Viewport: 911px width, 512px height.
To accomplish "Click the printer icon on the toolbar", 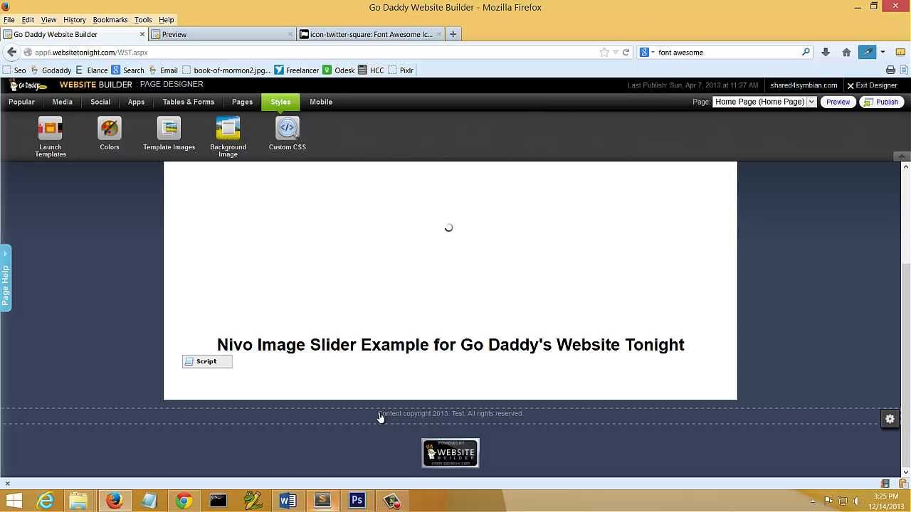I will (x=890, y=70).
